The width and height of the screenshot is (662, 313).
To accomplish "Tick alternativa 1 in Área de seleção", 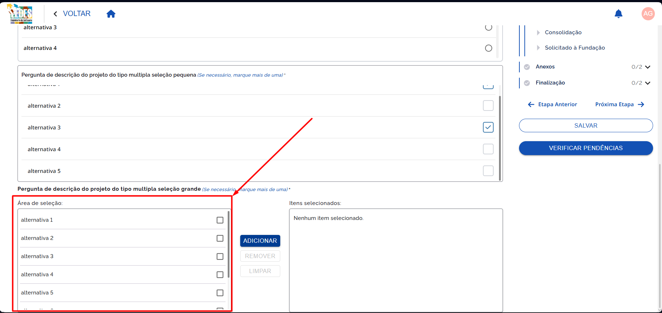I will click(x=220, y=220).
